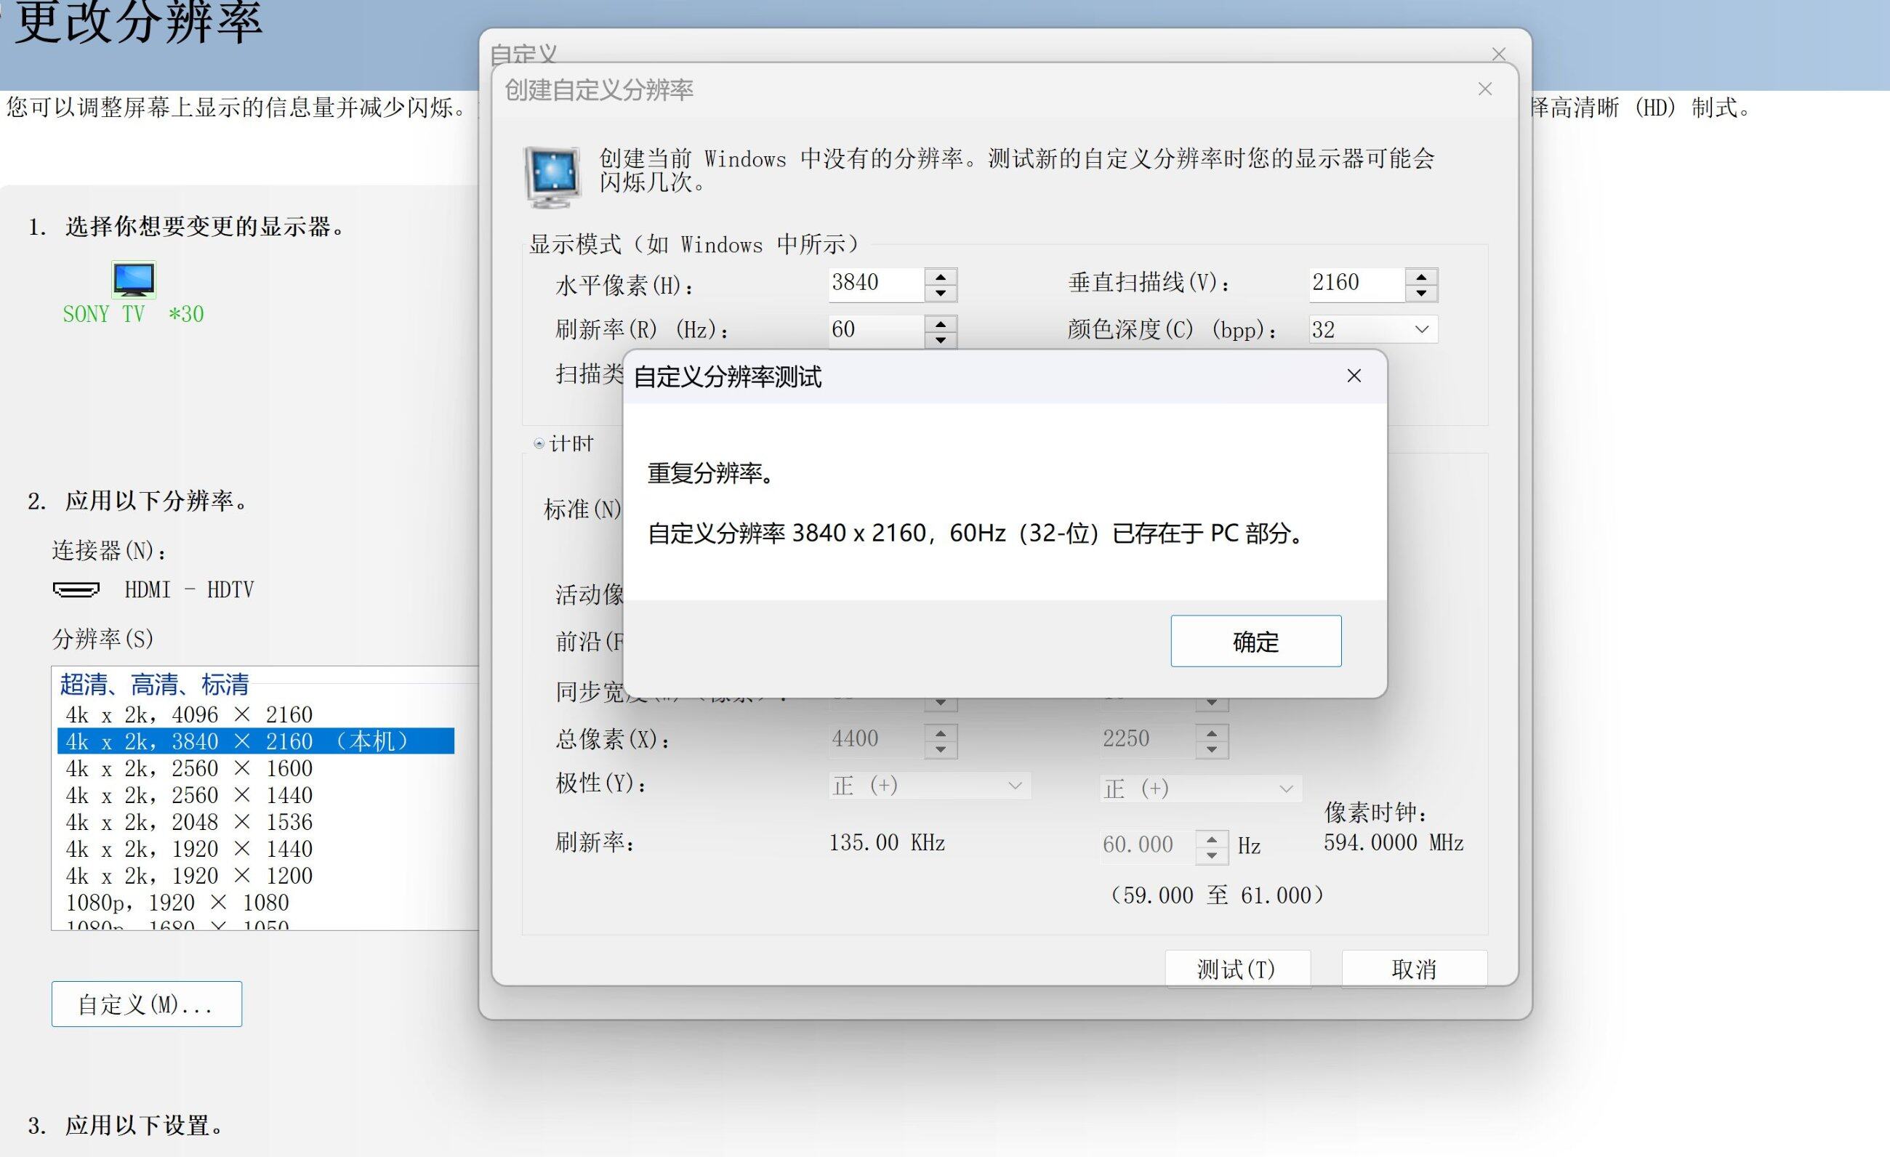
Task: Select 4k x 2k, 2560 × 1440 resolution
Action: 255,795
